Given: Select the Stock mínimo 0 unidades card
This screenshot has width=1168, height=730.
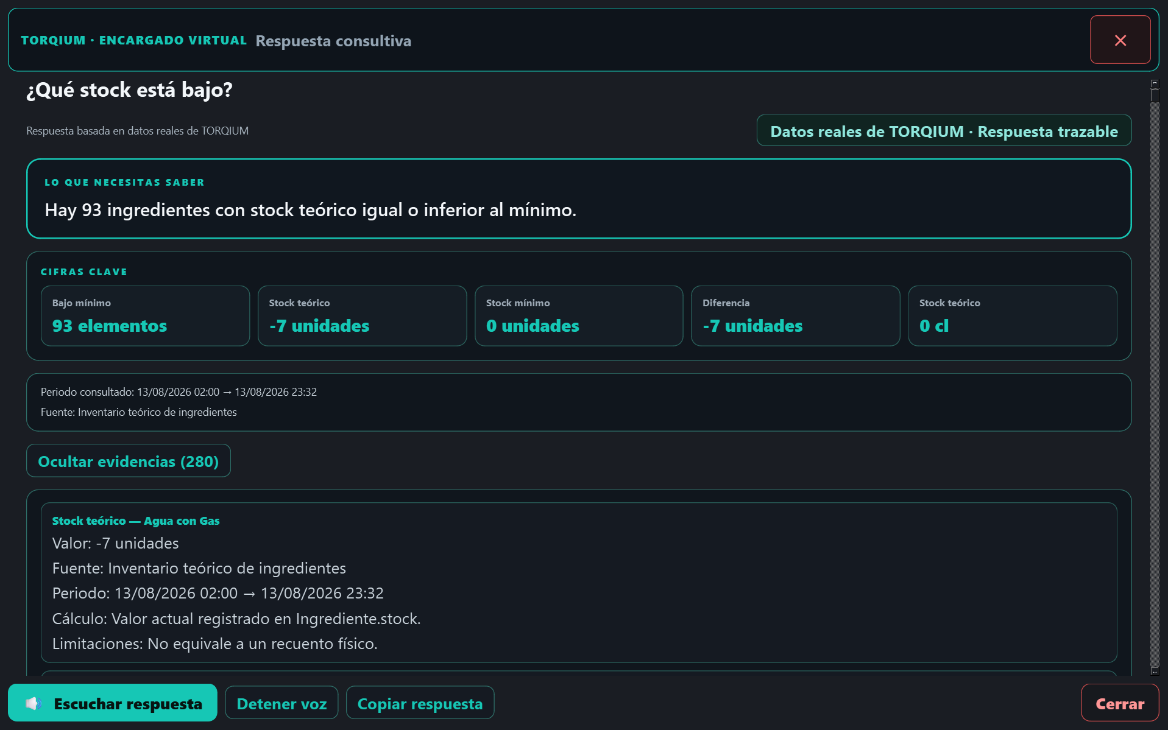Looking at the screenshot, I should point(579,316).
